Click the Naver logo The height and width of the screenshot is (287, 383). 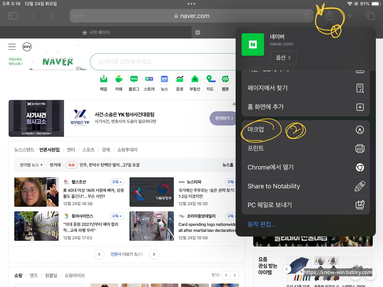click(58, 62)
